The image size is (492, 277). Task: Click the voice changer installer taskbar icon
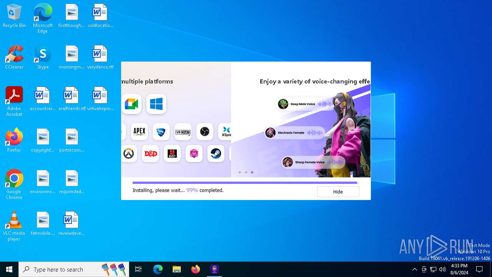pos(214,269)
